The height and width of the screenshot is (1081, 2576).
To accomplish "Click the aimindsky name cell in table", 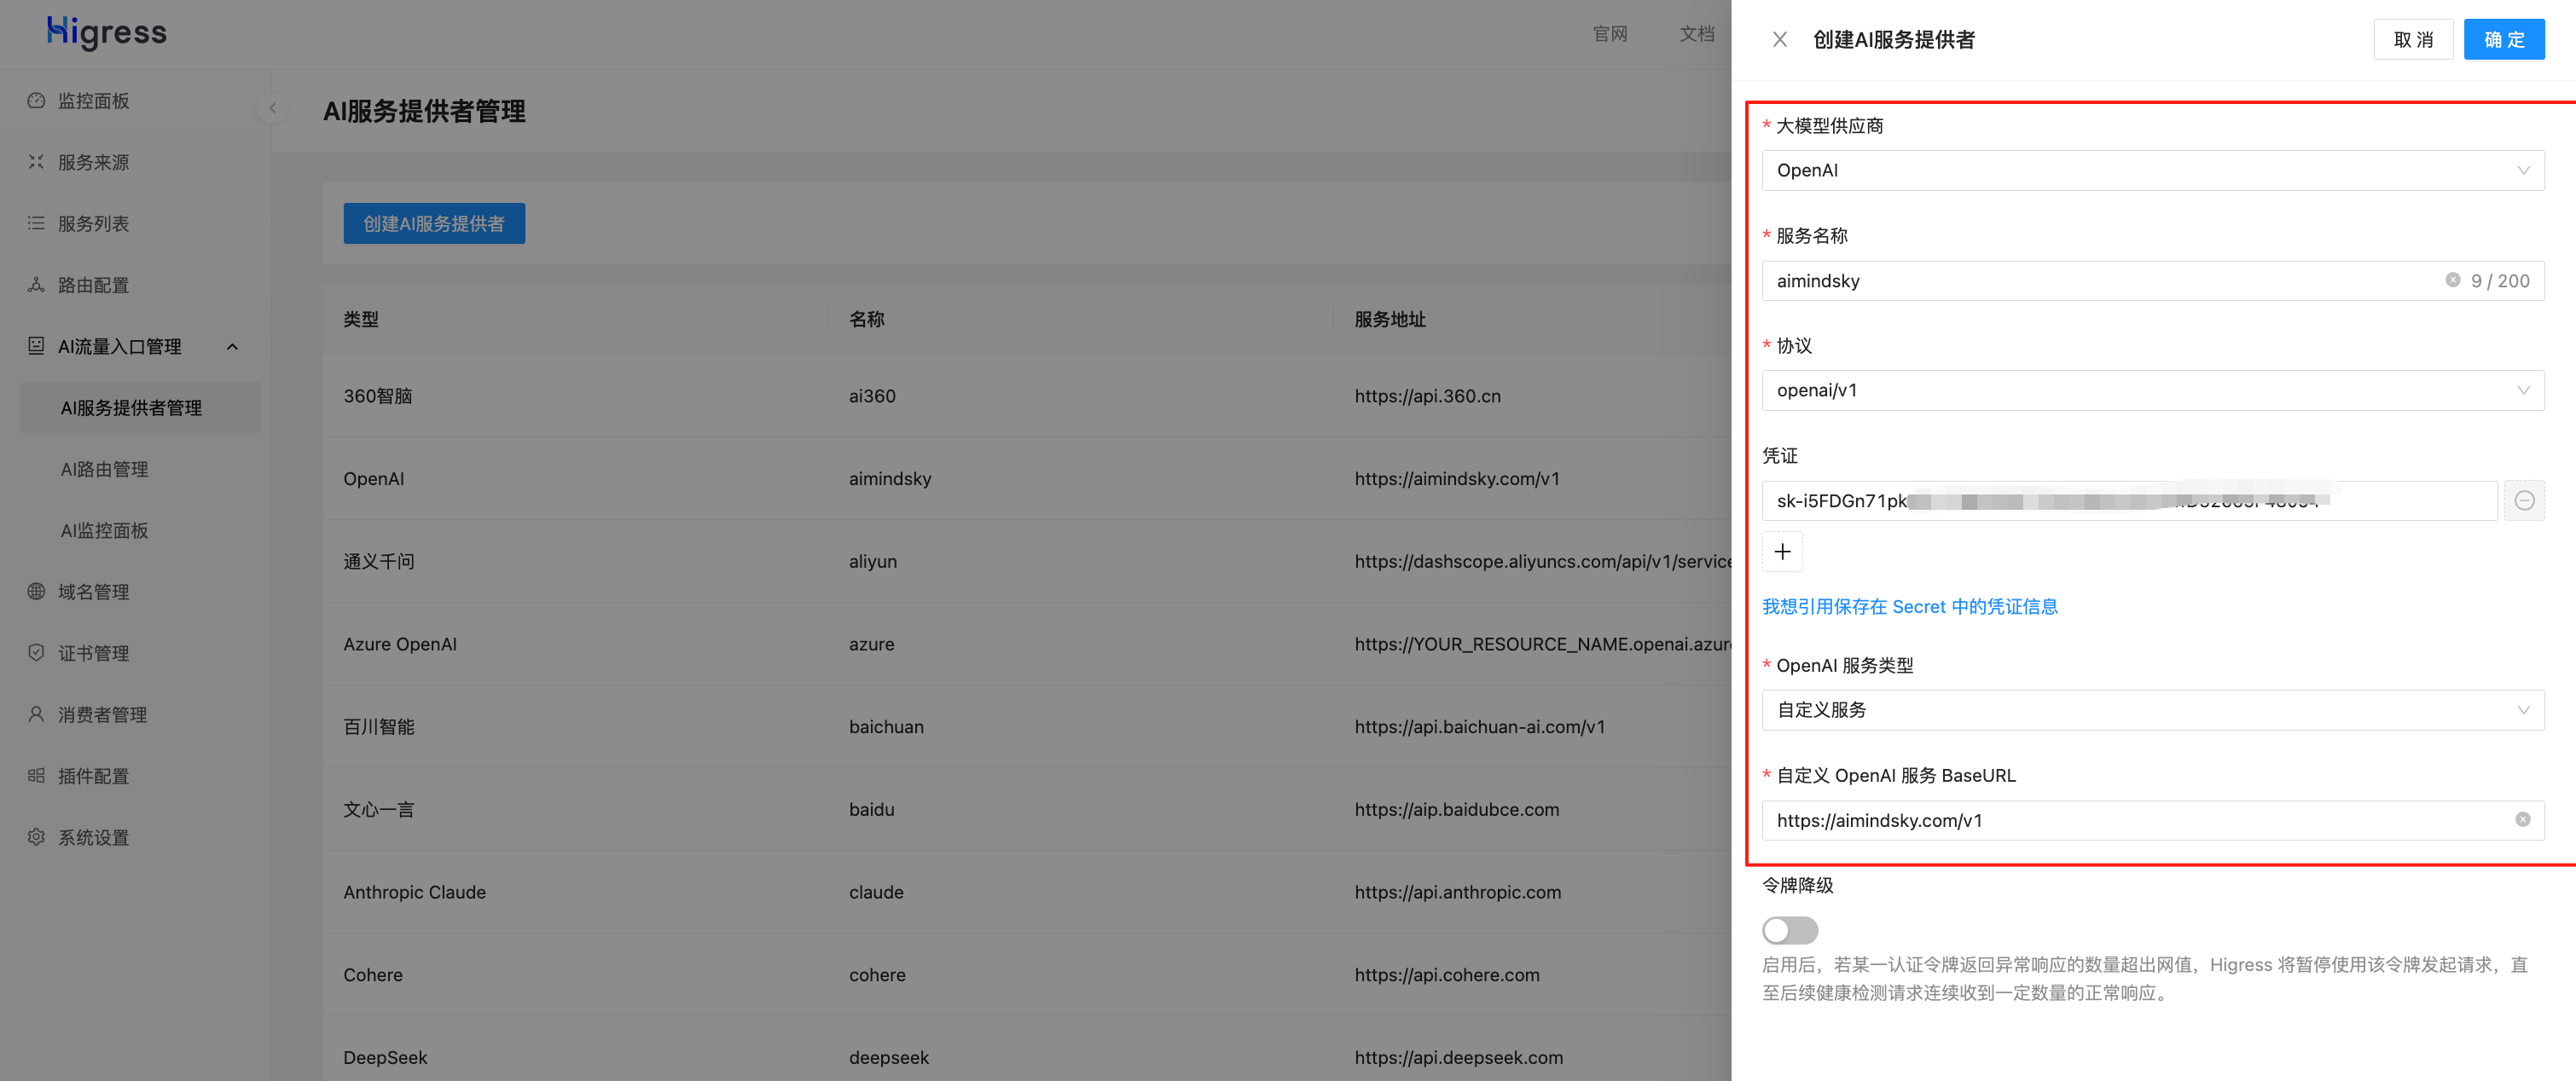I will tap(890, 478).
